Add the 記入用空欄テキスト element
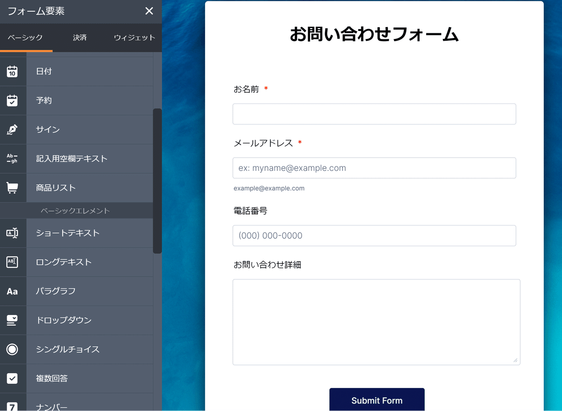The height and width of the screenshot is (411, 562). (x=76, y=158)
